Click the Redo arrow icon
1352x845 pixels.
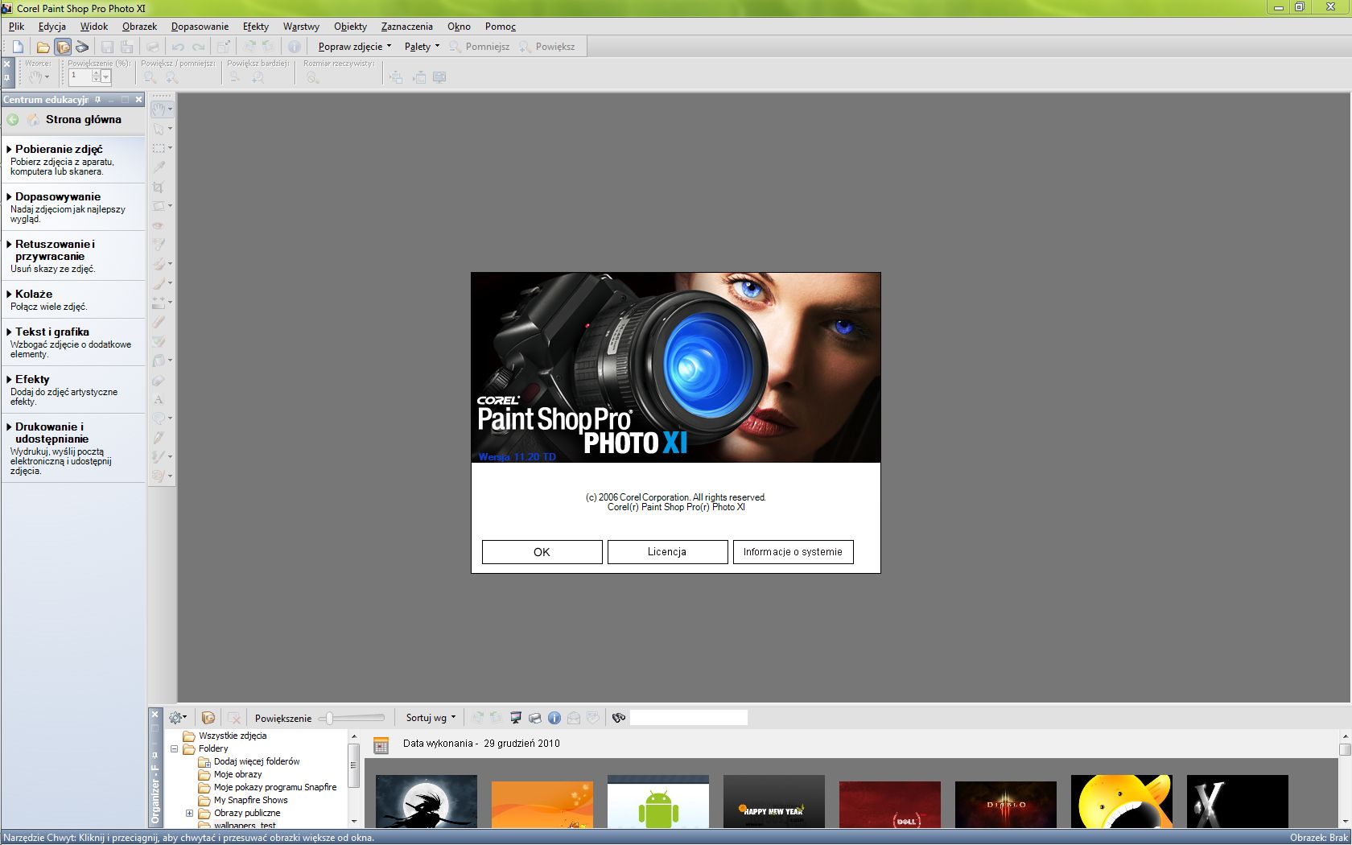point(198,47)
